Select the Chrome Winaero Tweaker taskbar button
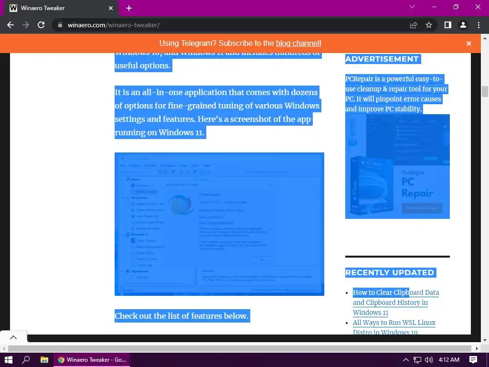Viewport: 489px width, 367px height. coord(92,360)
